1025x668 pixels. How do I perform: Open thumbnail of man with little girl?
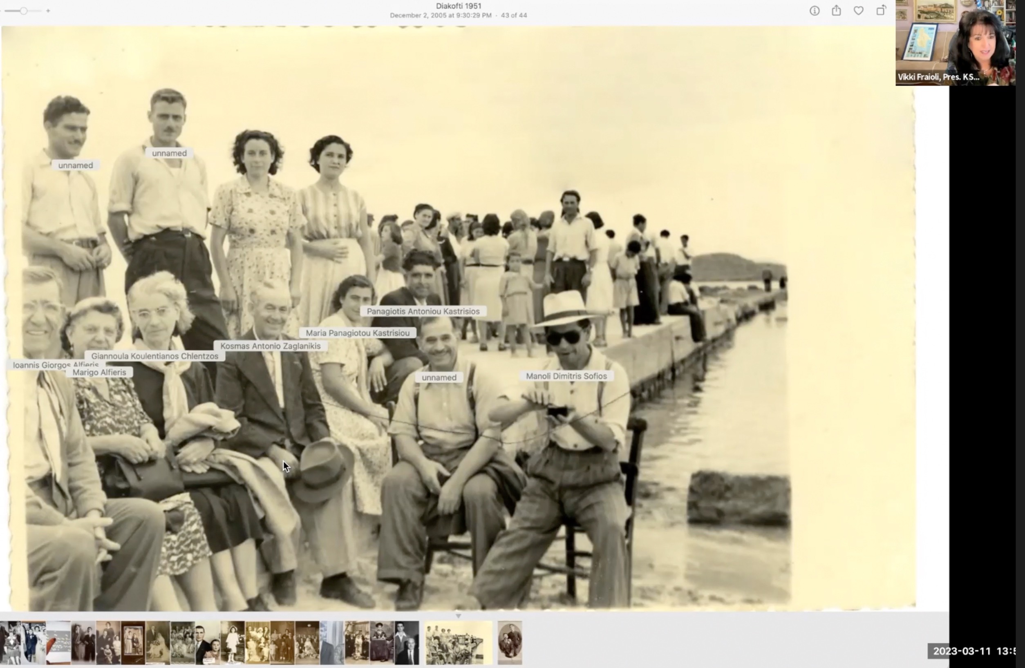click(x=208, y=643)
